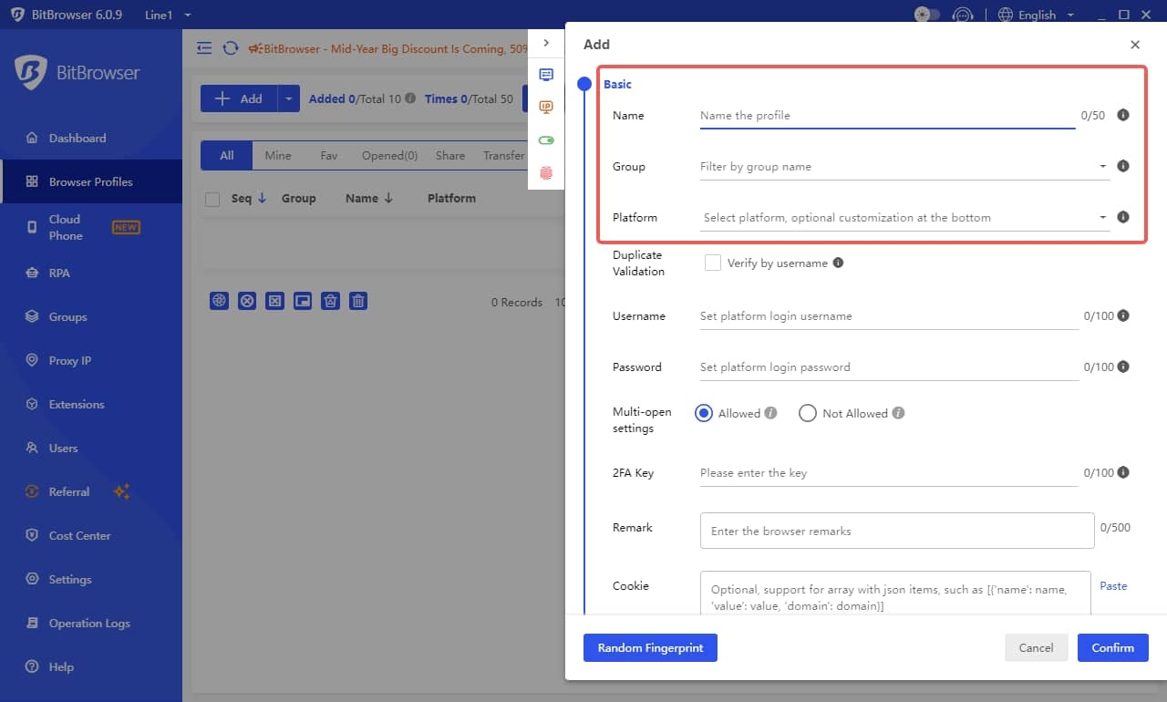Enable the Verify by username checkbox
Image resolution: width=1167 pixels, height=702 pixels.
pos(713,263)
